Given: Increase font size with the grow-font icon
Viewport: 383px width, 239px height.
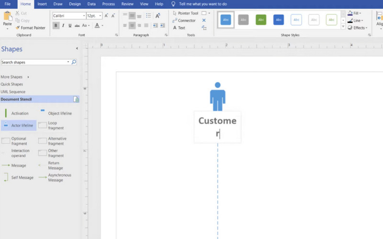Looking at the screenshot, I should tap(106, 16).
